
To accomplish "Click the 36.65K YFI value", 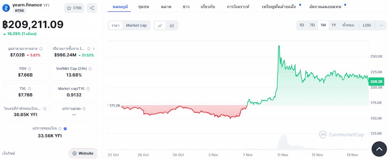I will [x=25, y=114].
